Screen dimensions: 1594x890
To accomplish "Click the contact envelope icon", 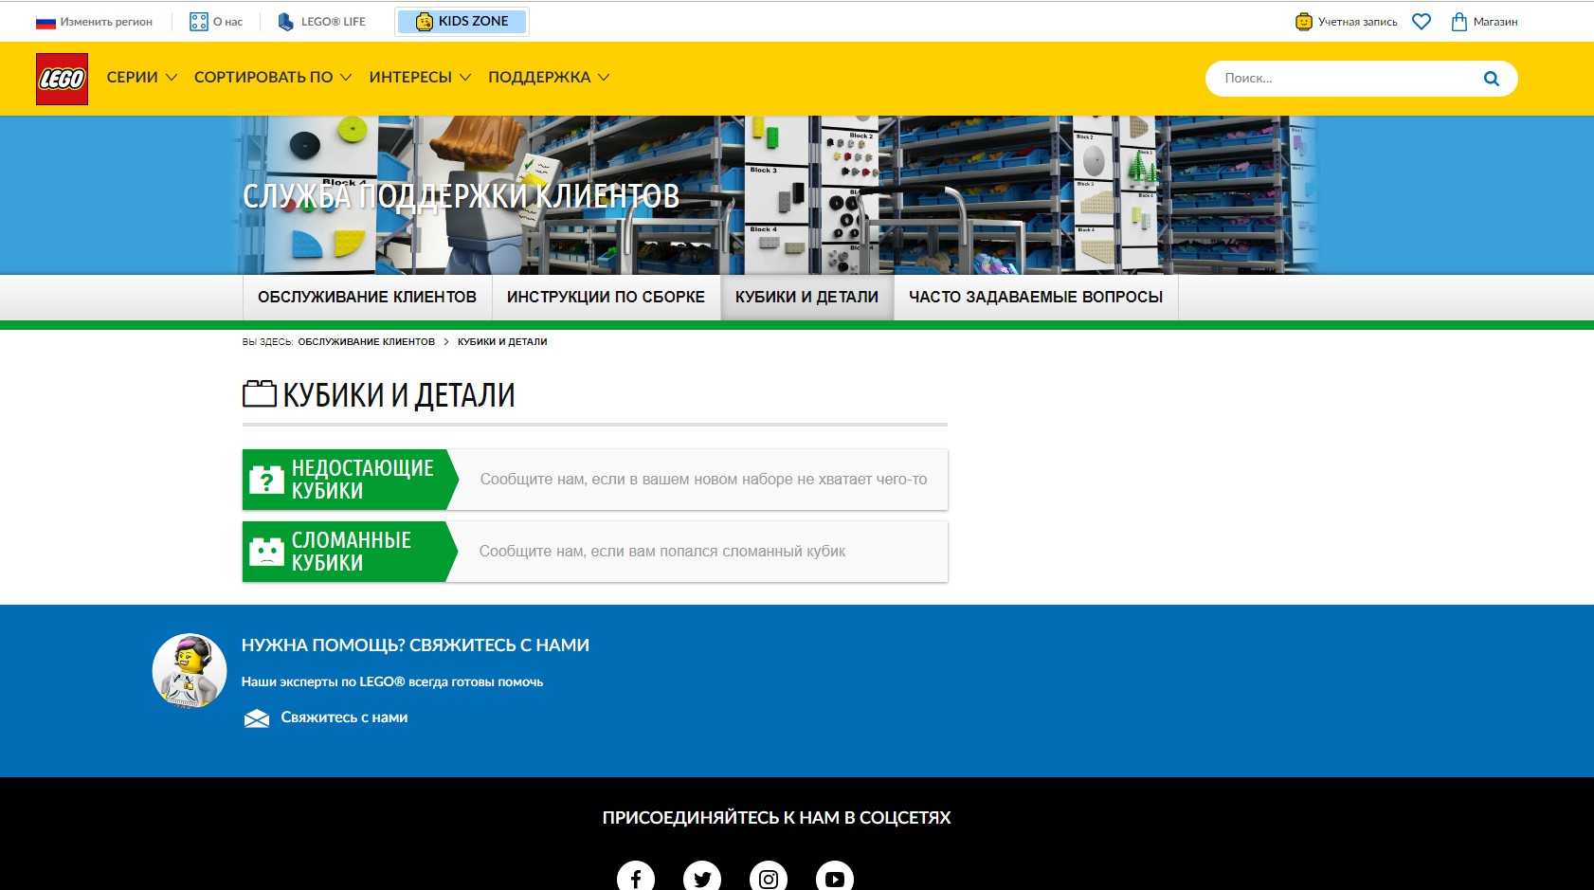I will click(257, 718).
